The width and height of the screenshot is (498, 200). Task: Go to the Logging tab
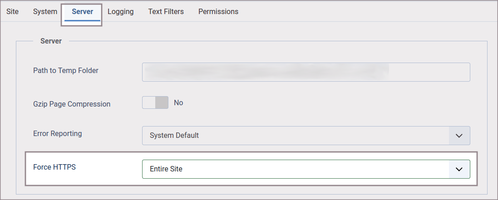pyautogui.click(x=120, y=11)
